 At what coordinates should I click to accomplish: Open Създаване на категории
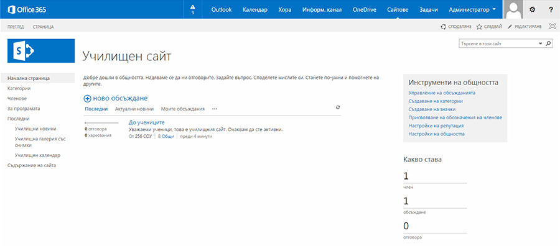[x=436, y=101]
